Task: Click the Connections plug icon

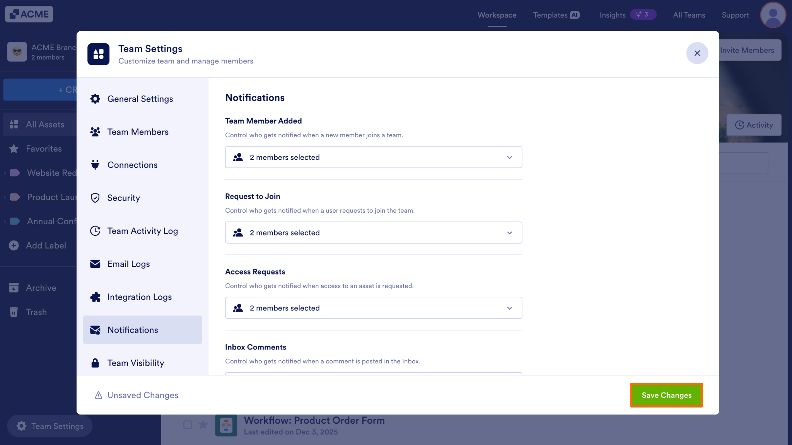Action: (x=95, y=165)
